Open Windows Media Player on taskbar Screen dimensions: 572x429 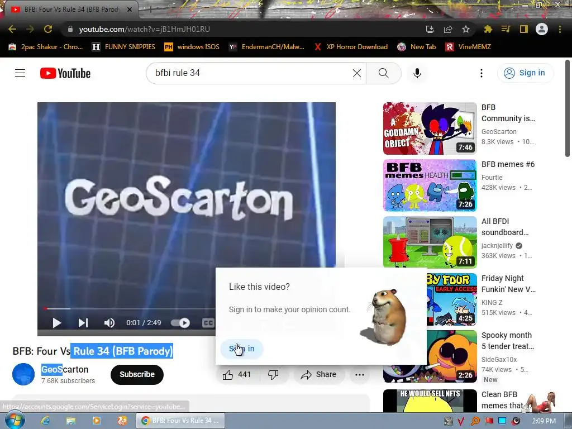(96, 421)
